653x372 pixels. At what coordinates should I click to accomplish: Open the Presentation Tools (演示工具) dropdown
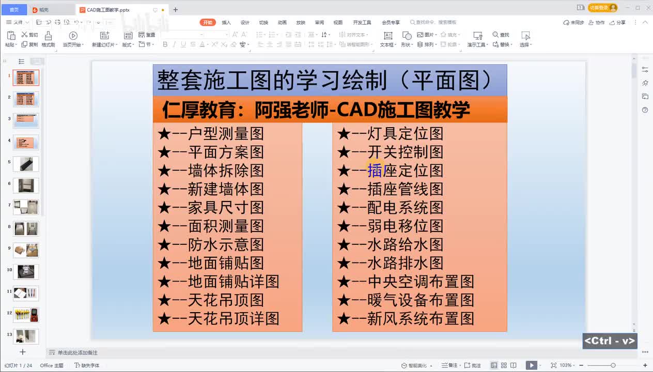pos(478,45)
